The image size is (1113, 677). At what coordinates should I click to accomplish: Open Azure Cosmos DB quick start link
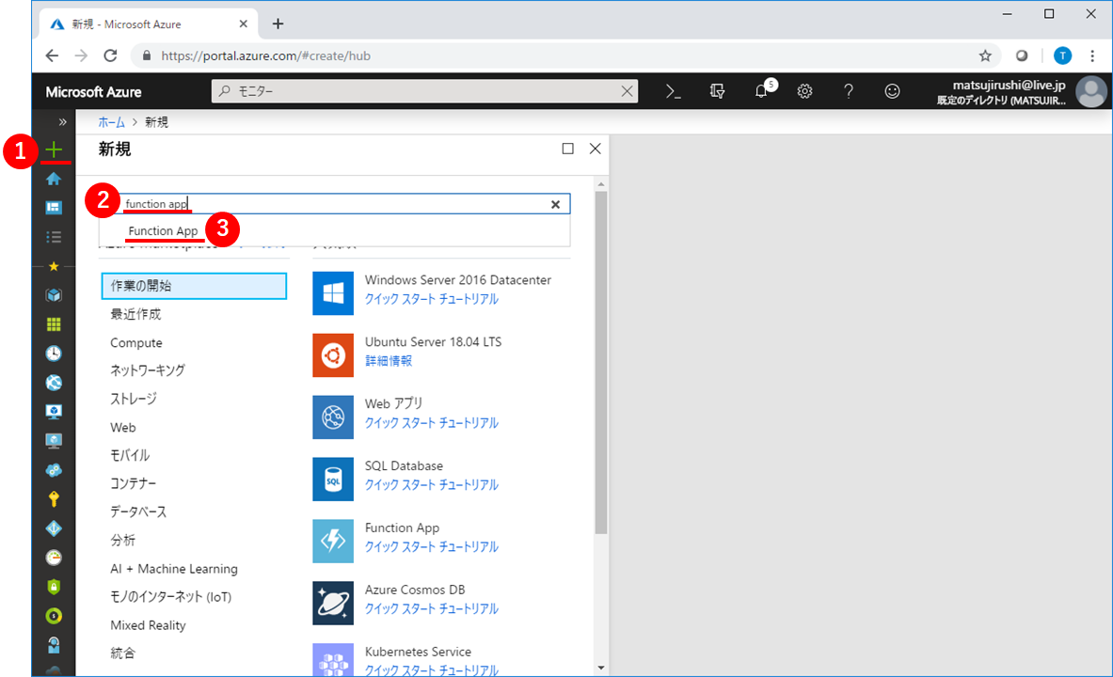[432, 608]
